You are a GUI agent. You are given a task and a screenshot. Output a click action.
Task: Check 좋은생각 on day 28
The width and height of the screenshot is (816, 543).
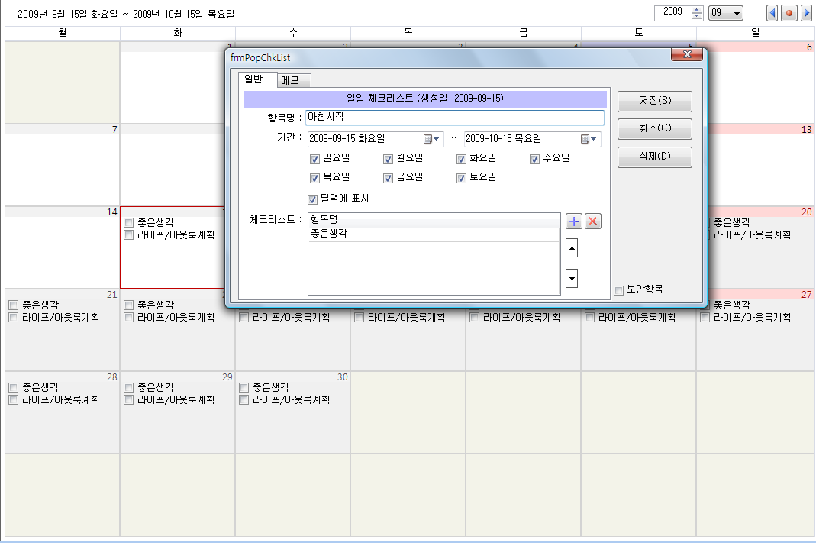tap(14, 388)
